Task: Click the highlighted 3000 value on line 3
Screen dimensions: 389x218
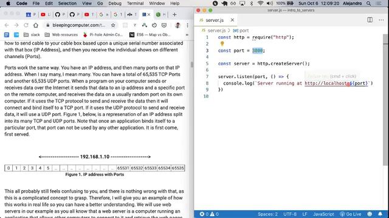Action: click(x=257, y=50)
